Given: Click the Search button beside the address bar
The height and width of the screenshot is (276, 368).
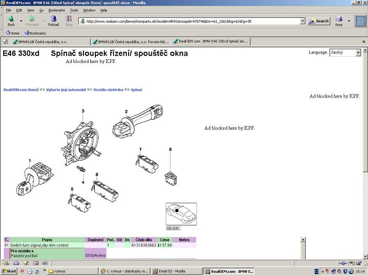Looking at the screenshot, I should click(319, 21).
